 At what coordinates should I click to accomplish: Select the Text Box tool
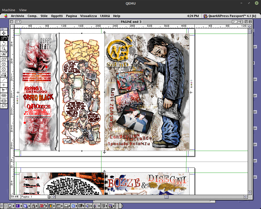click(4, 54)
